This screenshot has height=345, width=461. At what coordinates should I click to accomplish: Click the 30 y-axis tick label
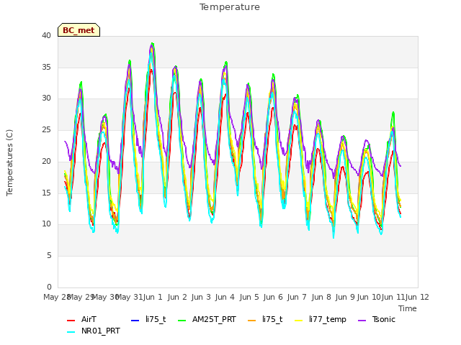(x=46, y=98)
